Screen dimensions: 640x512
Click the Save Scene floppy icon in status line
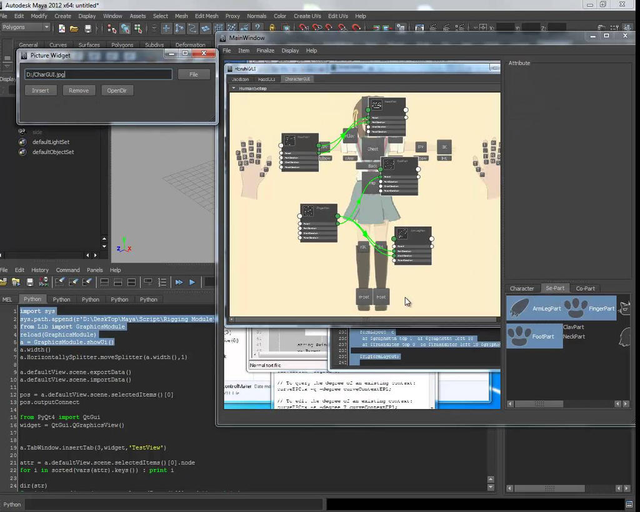point(87,28)
